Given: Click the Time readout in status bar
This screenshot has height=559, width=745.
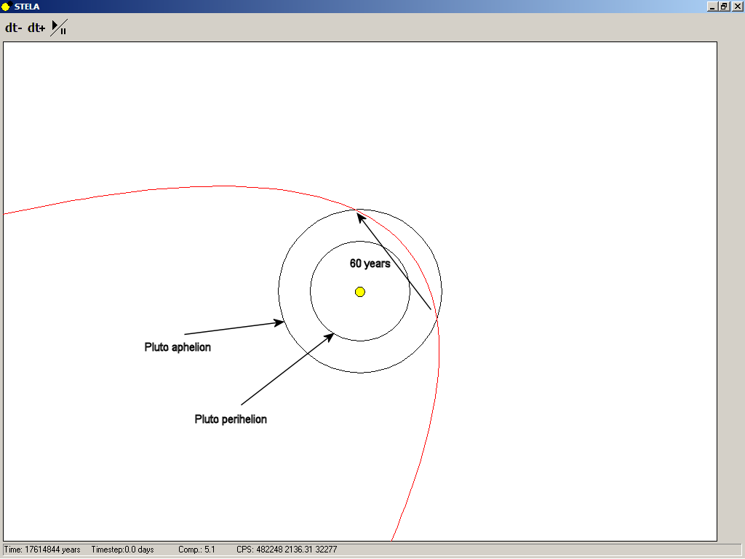Looking at the screenshot, I should click(x=42, y=550).
